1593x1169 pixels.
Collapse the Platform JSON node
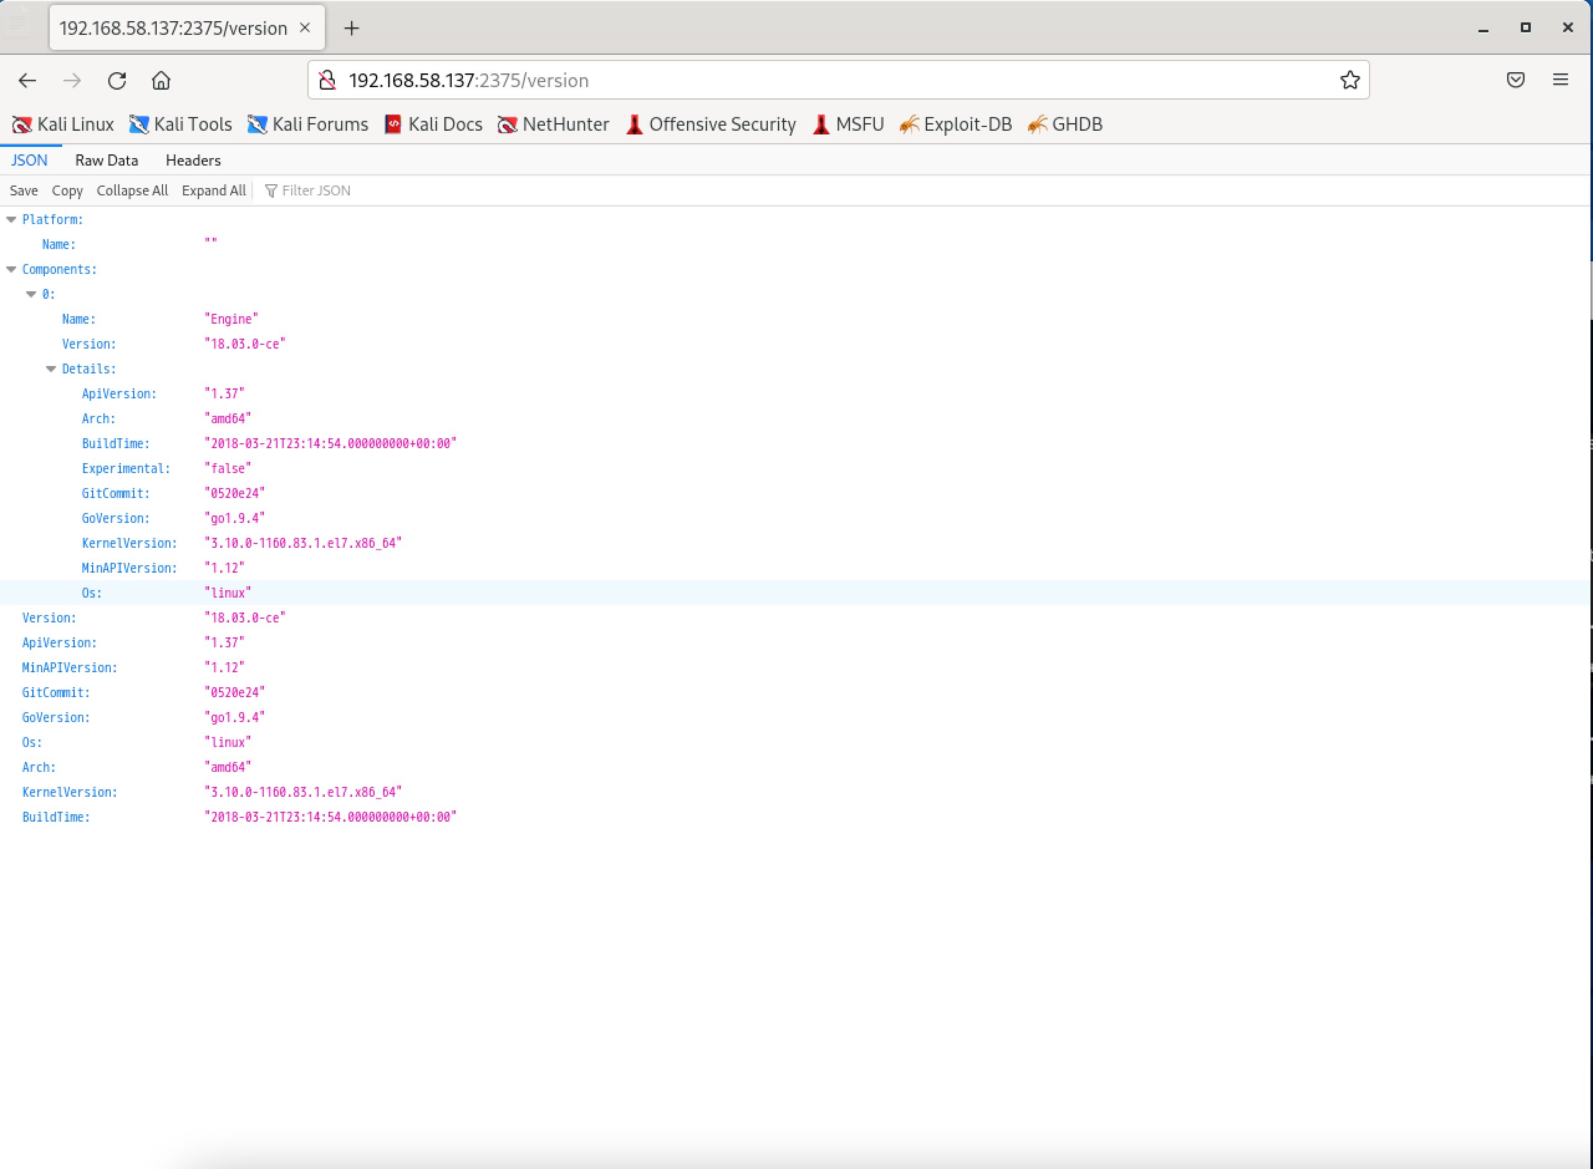pos(11,220)
